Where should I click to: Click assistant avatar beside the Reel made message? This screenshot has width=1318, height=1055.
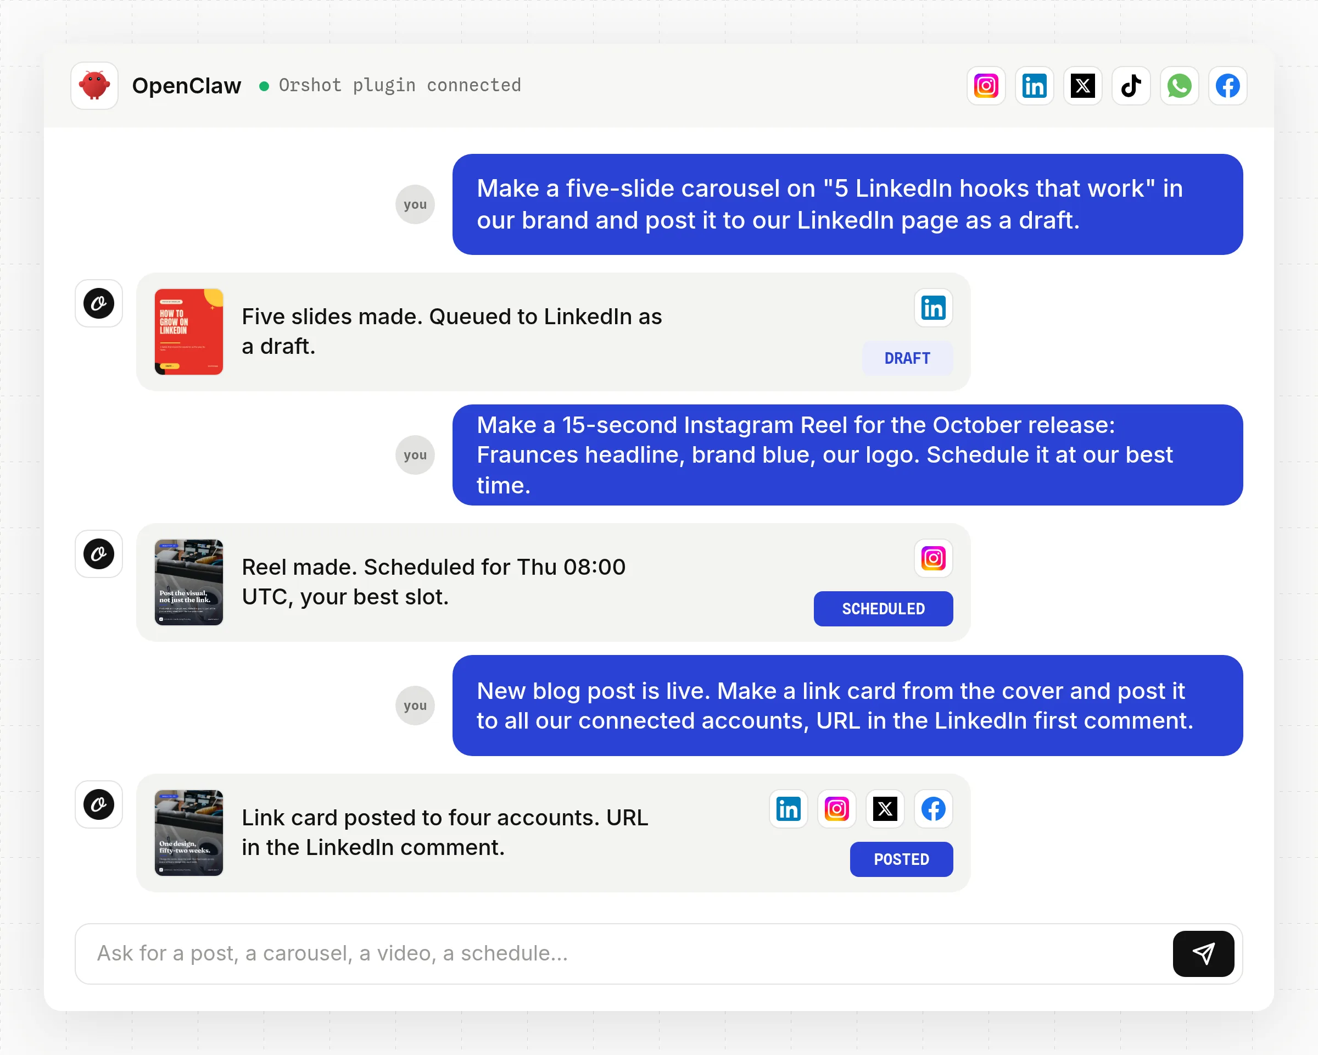(x=99, y=554)
